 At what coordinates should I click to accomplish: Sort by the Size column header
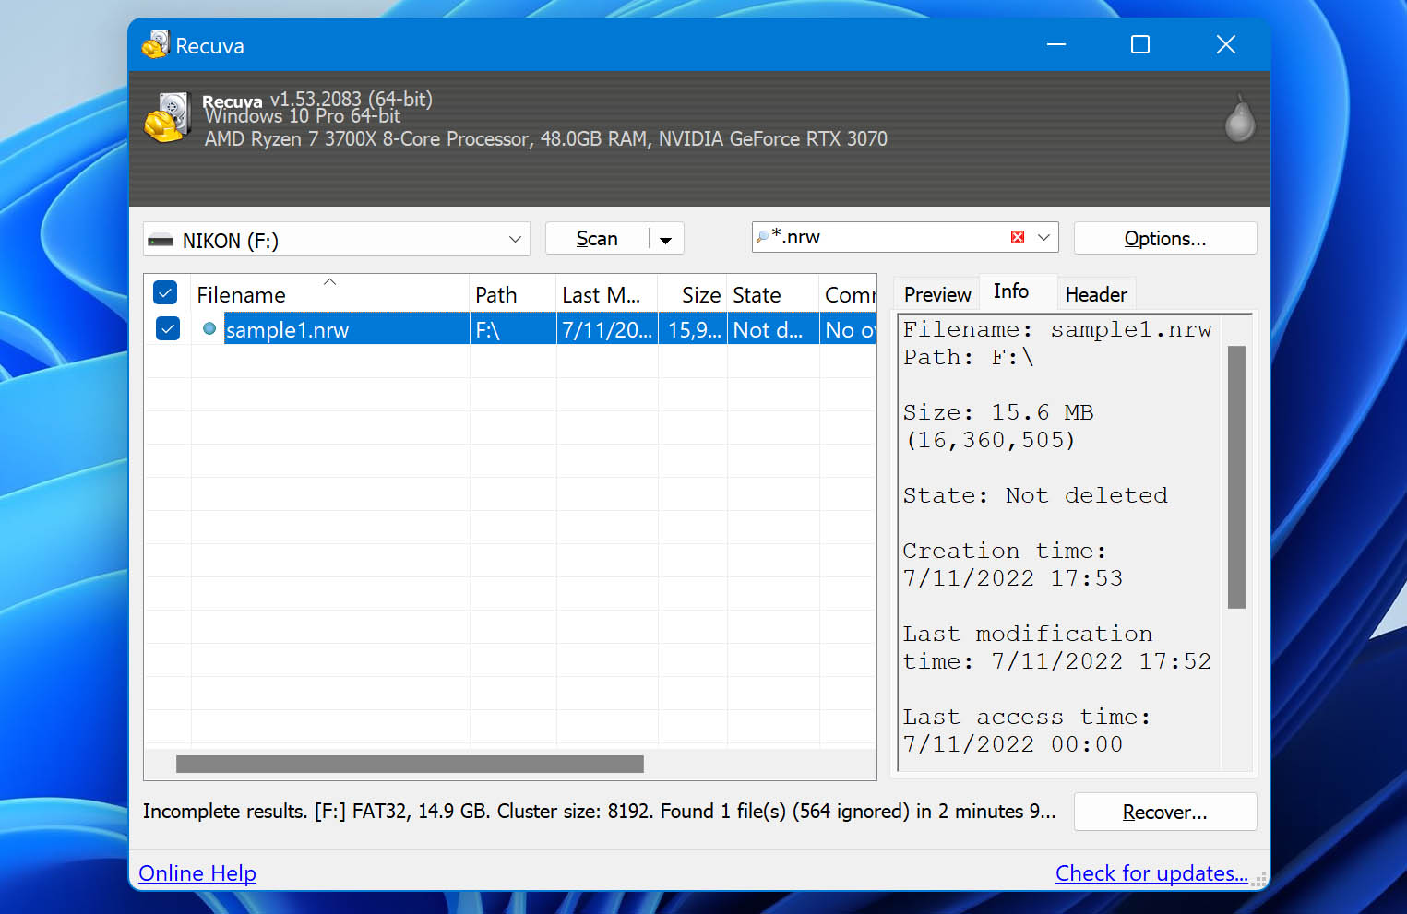point(693,294)
